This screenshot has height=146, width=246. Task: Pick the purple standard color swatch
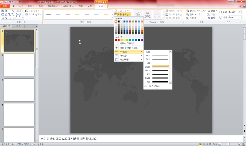click(x=142, y=40)
